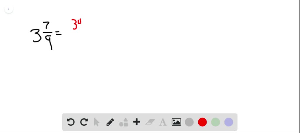Click the handwritten equals sign

point(58,34)
